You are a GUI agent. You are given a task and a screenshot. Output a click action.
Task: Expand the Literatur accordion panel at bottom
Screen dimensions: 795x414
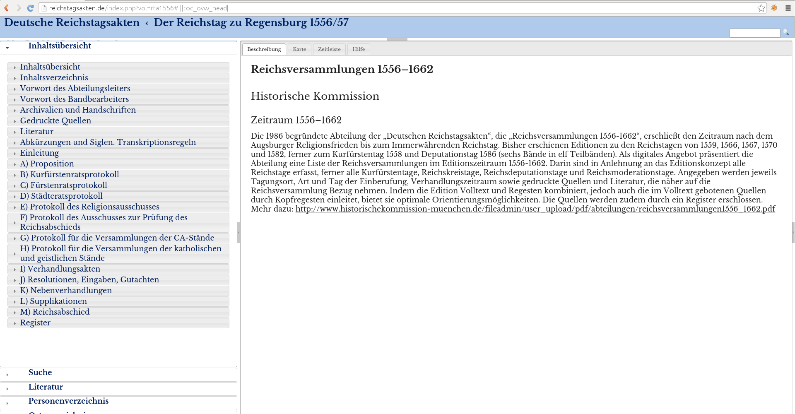click(x=46, y=387)
